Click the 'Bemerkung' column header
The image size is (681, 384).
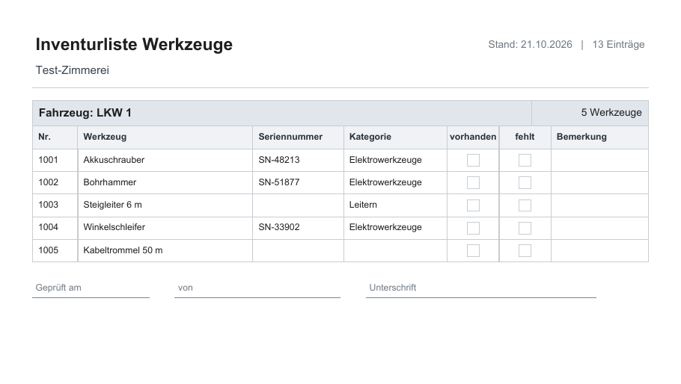599,137
